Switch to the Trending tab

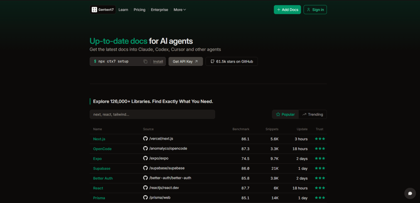313,114
